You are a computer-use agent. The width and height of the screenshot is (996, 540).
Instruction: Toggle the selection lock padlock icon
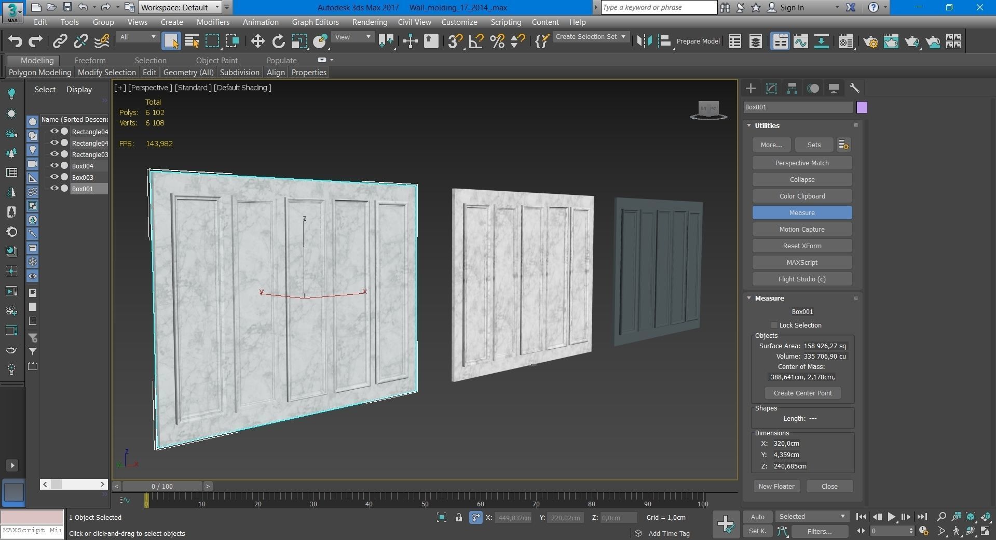click(459, 517)
